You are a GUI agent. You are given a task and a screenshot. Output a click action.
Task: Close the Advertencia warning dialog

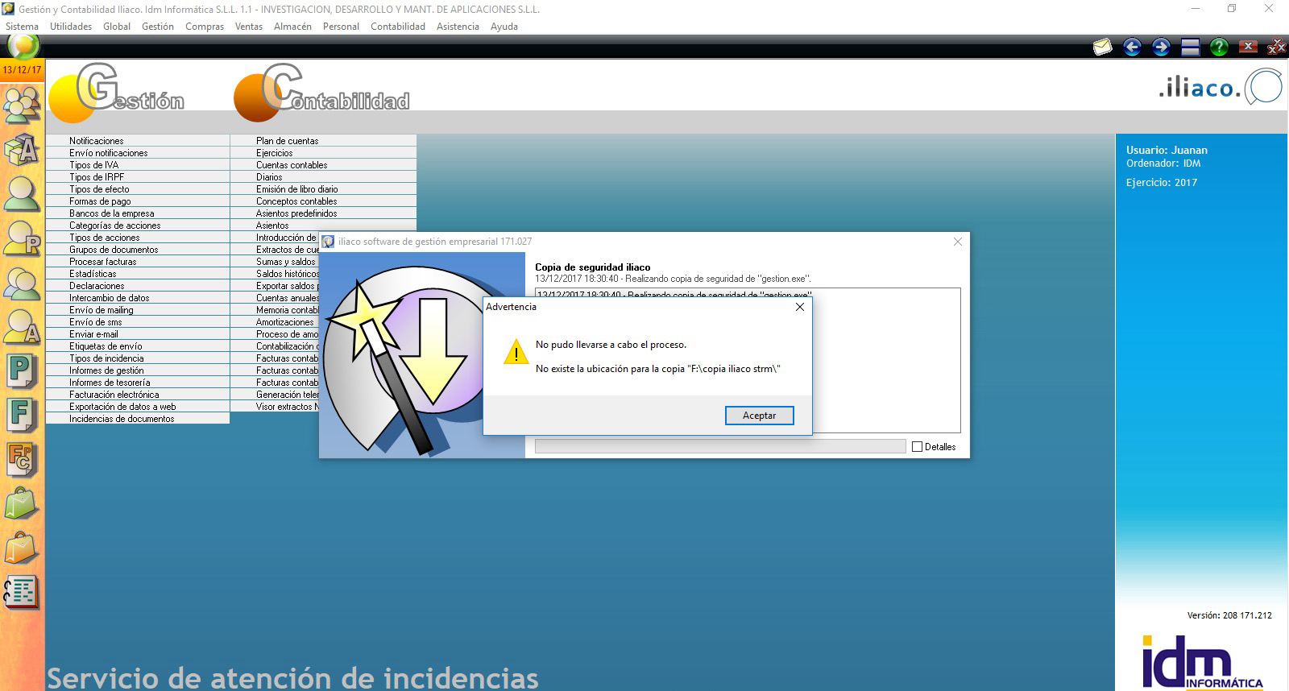pos(800,307)
